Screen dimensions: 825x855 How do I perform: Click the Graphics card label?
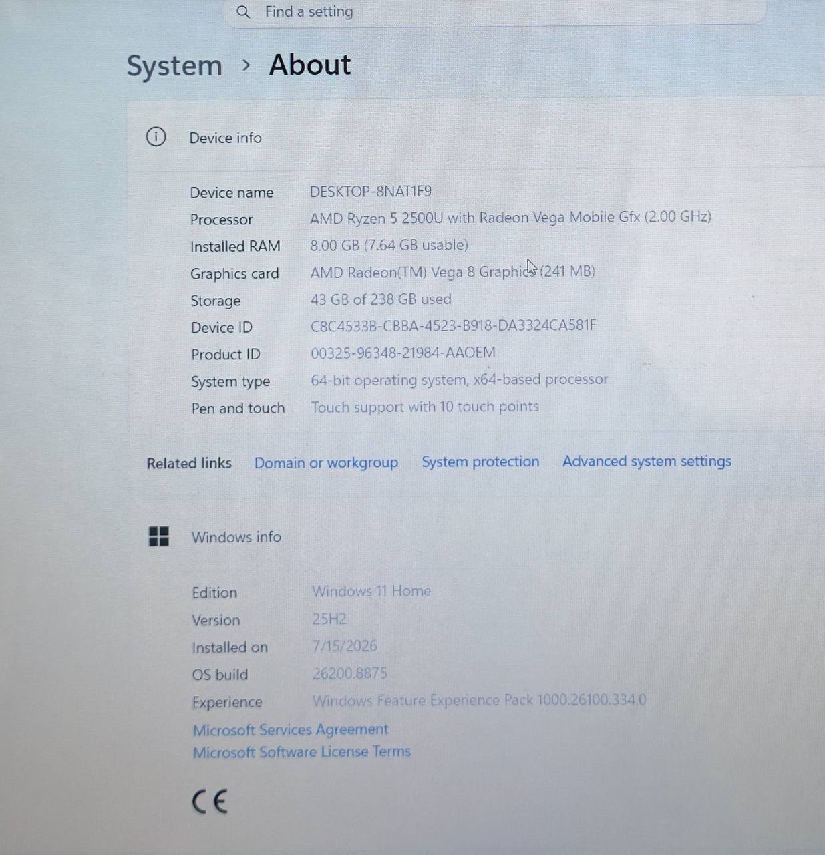pyautogui.click(x=234, y=274)
